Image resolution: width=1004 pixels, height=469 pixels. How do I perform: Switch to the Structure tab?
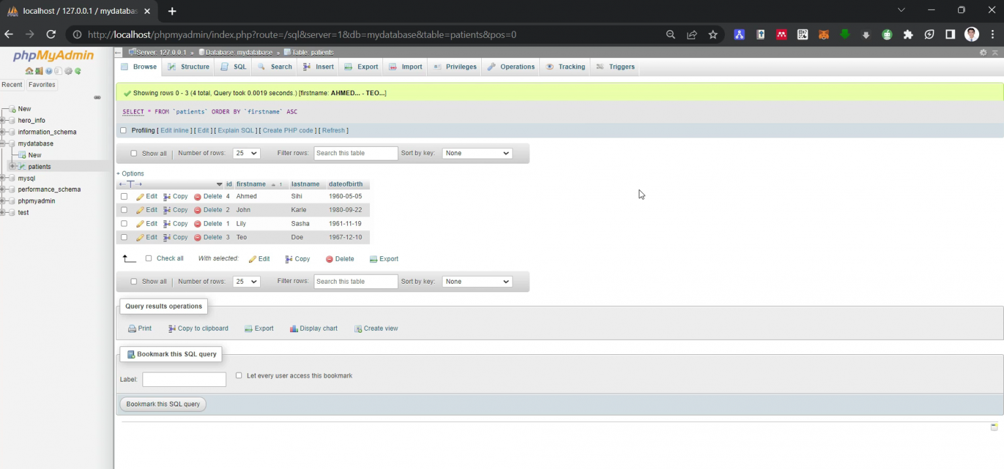coord(188,67)
